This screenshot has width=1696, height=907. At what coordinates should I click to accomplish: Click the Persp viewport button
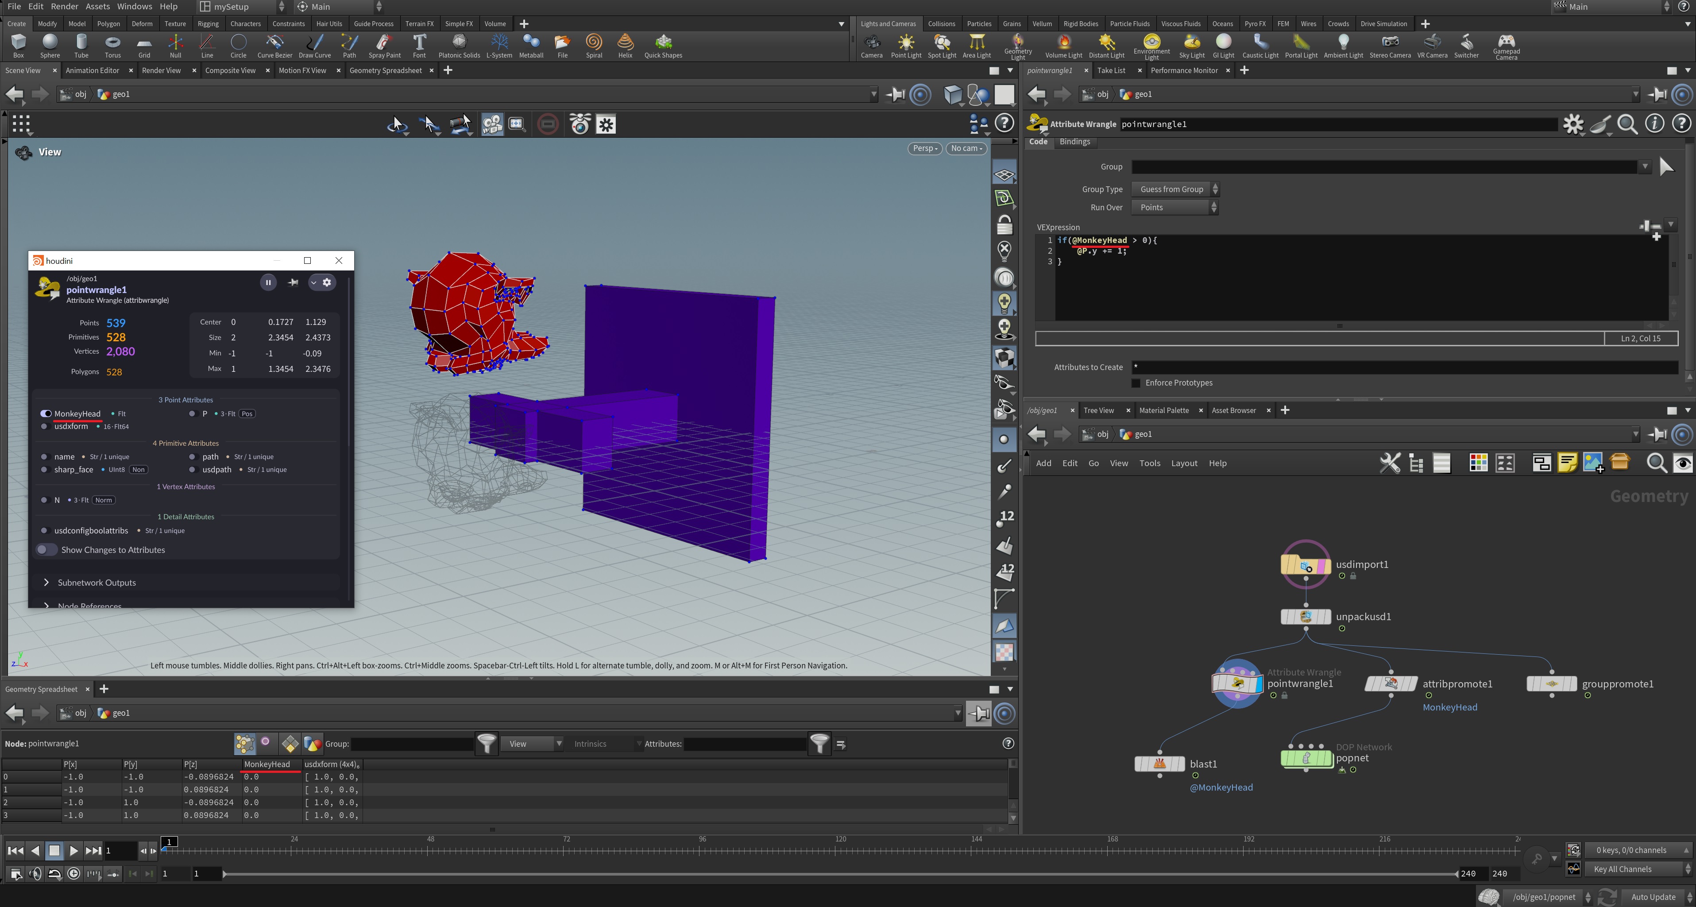(924, 149)
